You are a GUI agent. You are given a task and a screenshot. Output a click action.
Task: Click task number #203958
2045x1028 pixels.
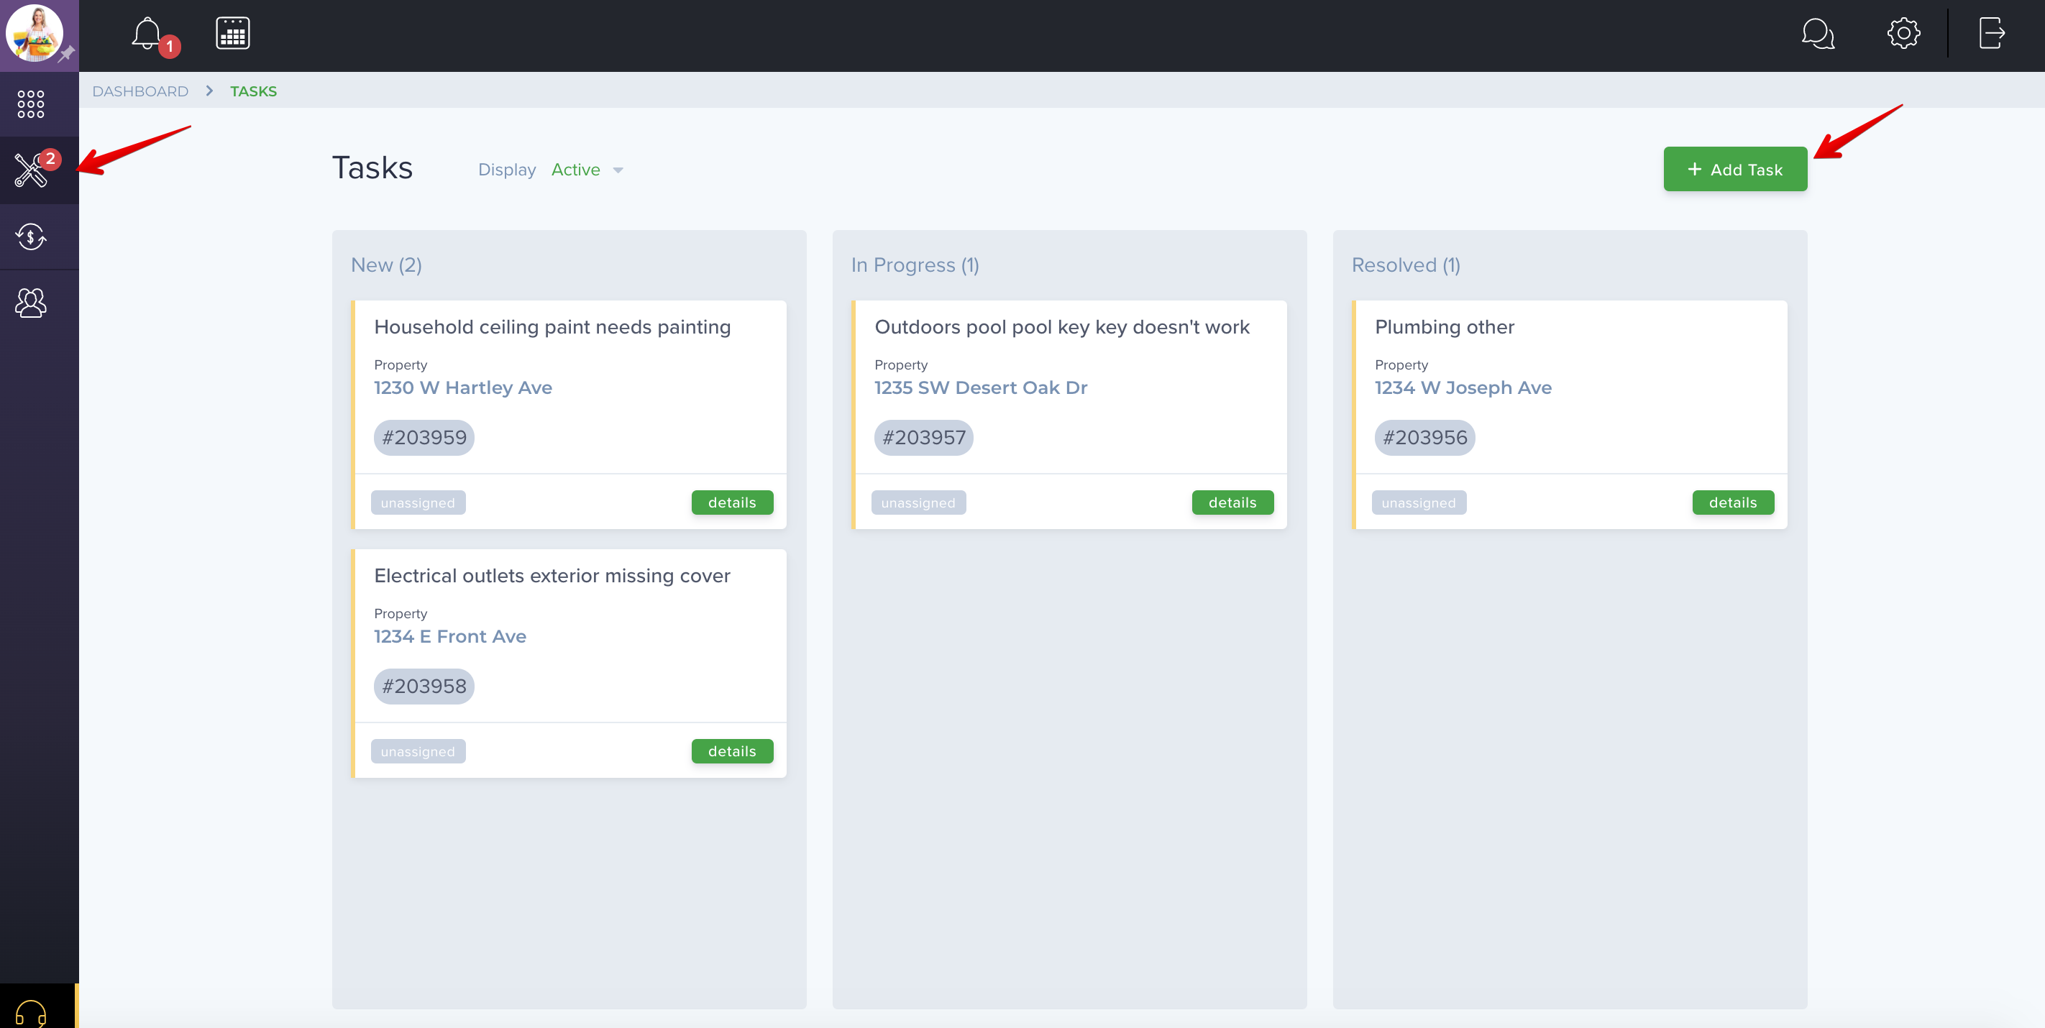click(424, 687)
